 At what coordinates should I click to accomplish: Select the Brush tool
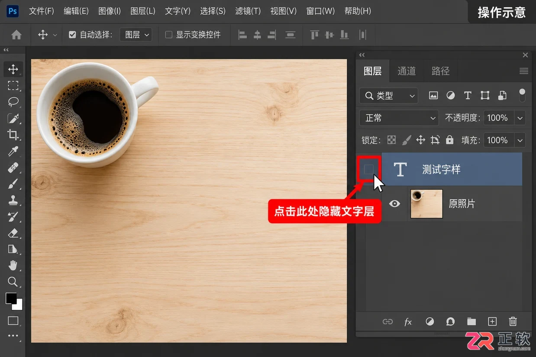coord(13,184)
